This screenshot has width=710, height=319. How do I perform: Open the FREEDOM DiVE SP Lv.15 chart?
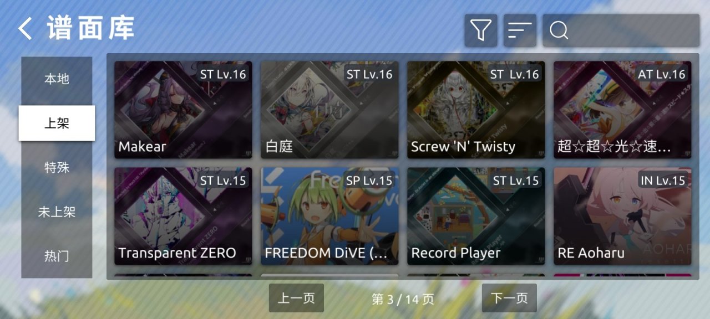pyautogui.click(x=329, y=216)
